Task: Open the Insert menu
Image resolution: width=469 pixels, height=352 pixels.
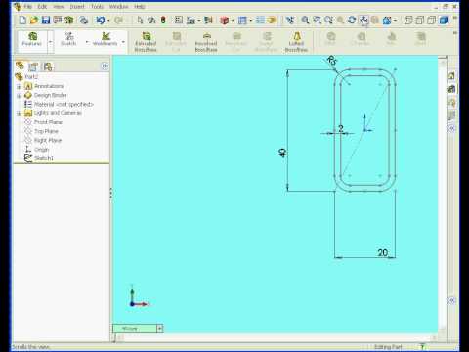Action: point(77,7)
